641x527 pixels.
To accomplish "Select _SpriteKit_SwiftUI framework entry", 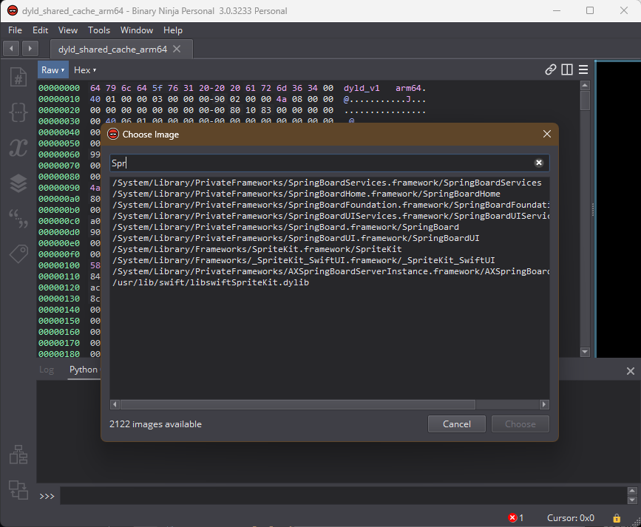I will pyautogui.click(x=329, y=260).
